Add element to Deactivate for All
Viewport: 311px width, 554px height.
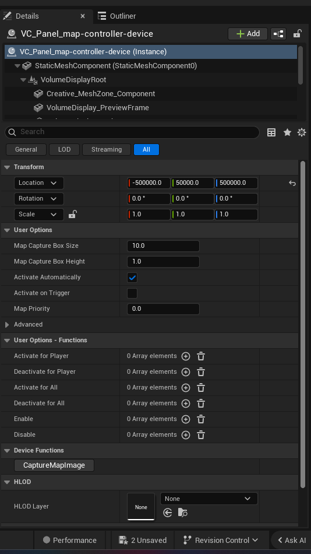click(186, 404)
